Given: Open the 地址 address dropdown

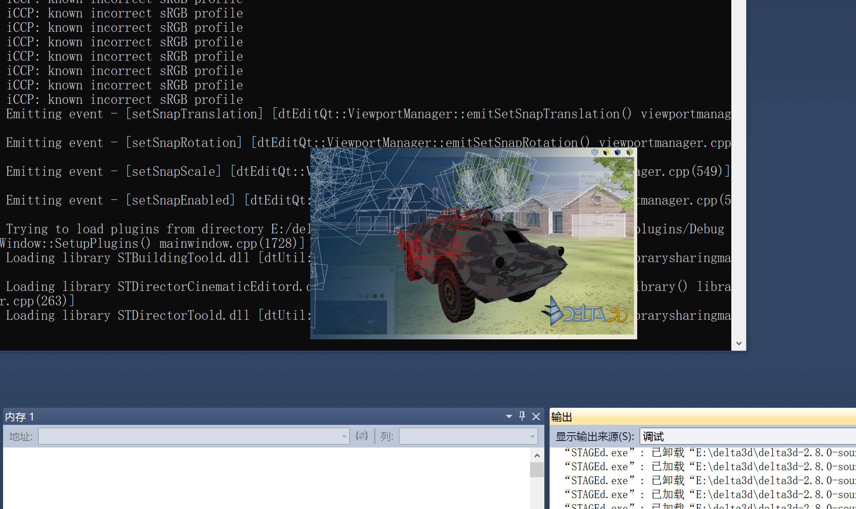Looking at the screenshot, I should click(x=344, y=436).
